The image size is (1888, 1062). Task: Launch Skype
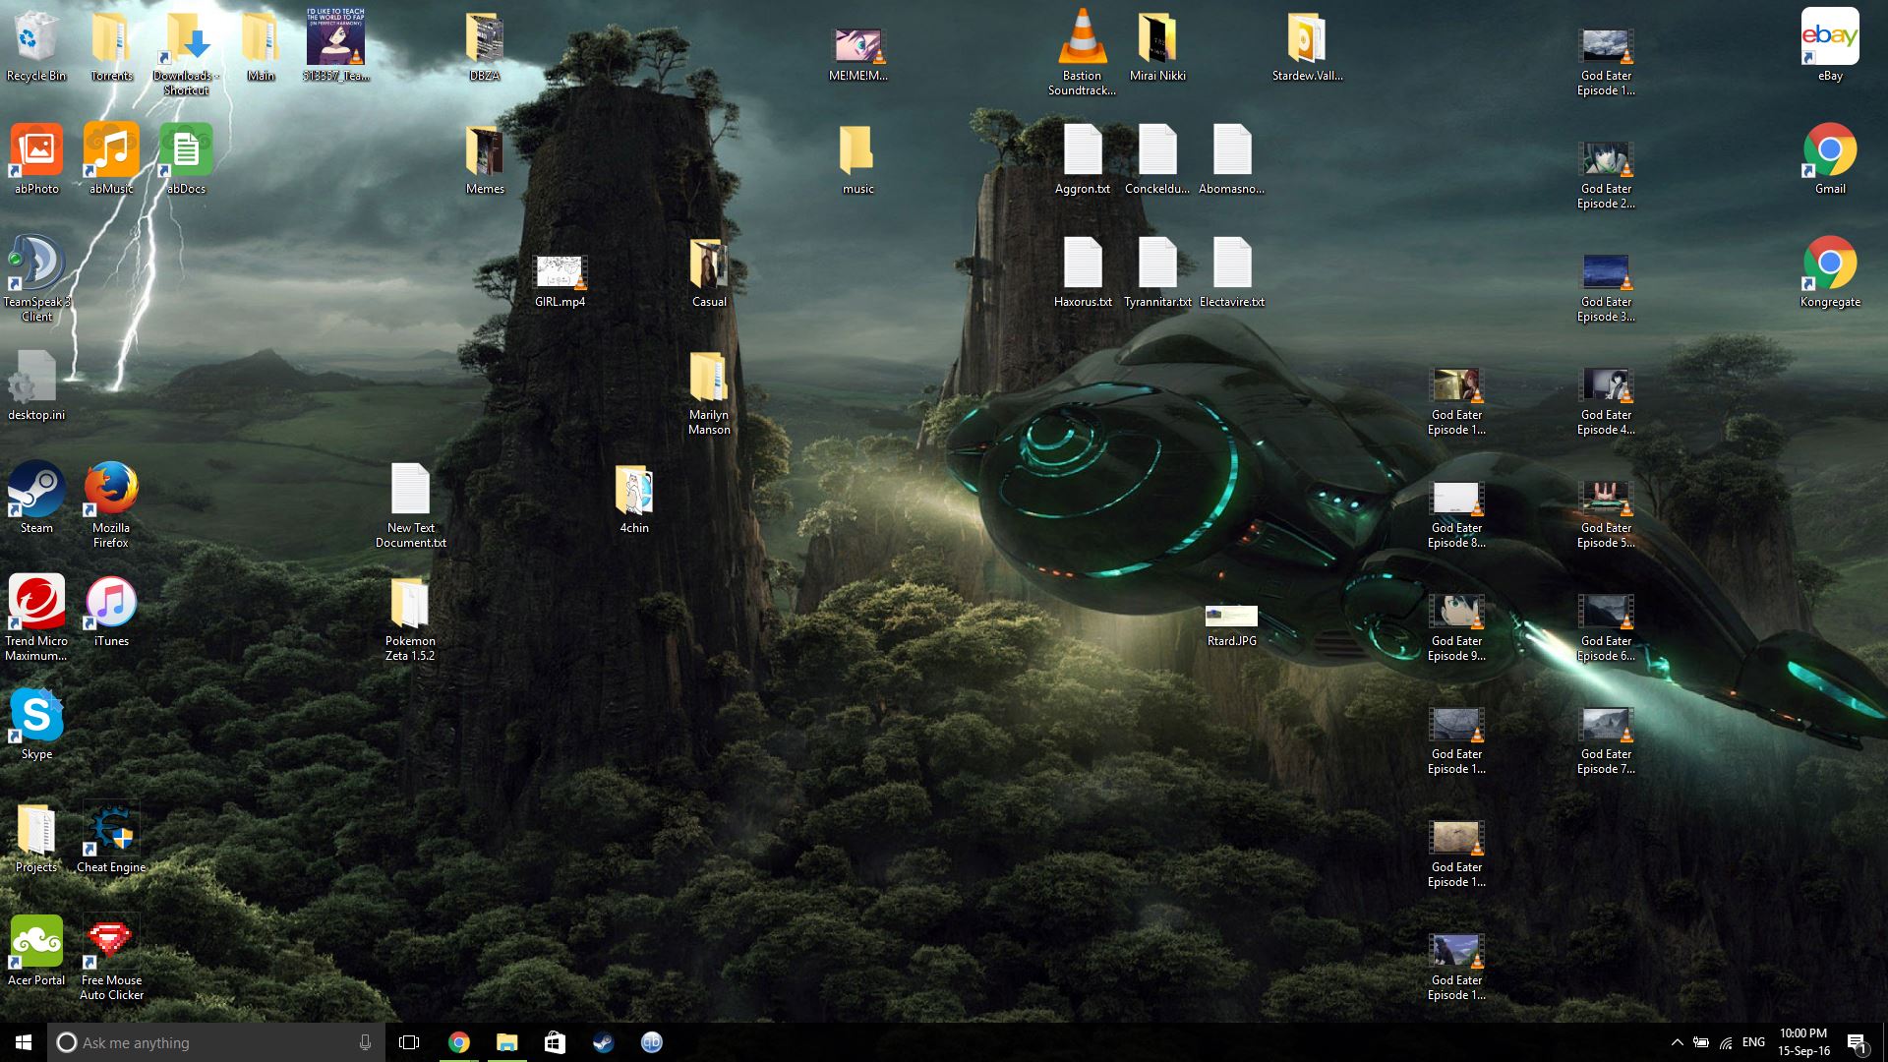[x=36, y=725]
